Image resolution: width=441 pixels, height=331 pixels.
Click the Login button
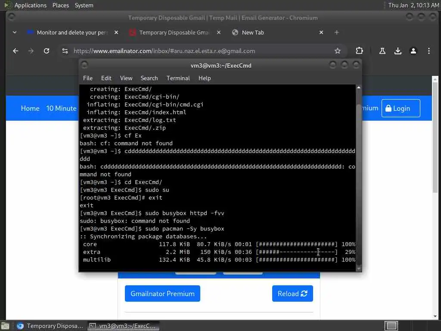click(x=401, y=108)
